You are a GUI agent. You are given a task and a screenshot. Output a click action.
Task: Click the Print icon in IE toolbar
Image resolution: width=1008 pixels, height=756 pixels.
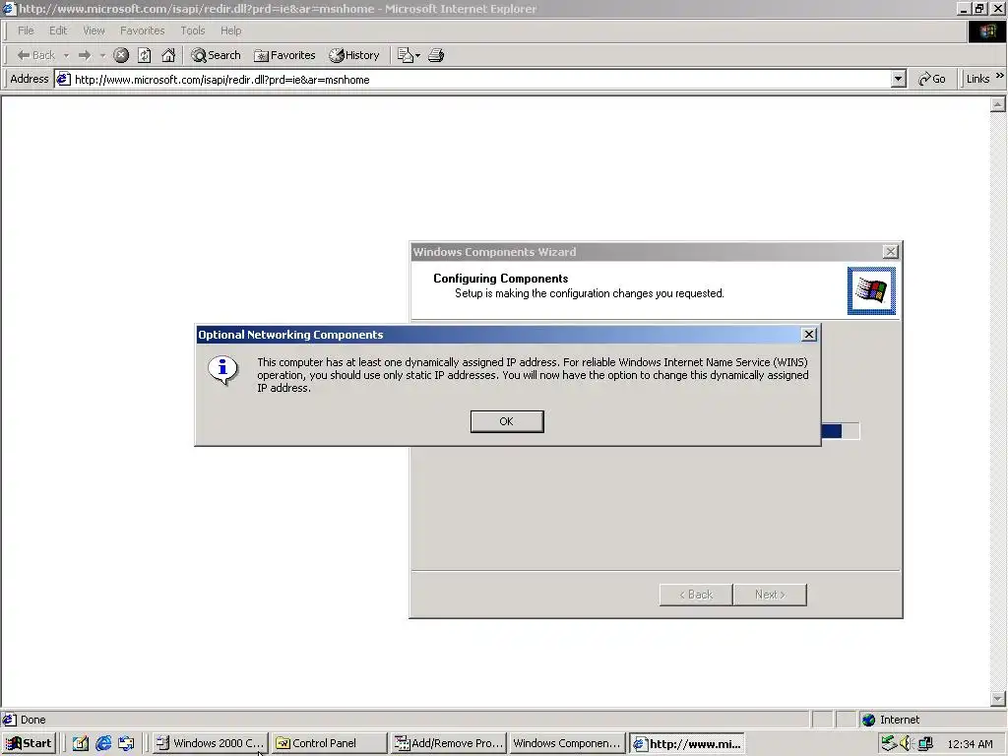pos(436,55)
